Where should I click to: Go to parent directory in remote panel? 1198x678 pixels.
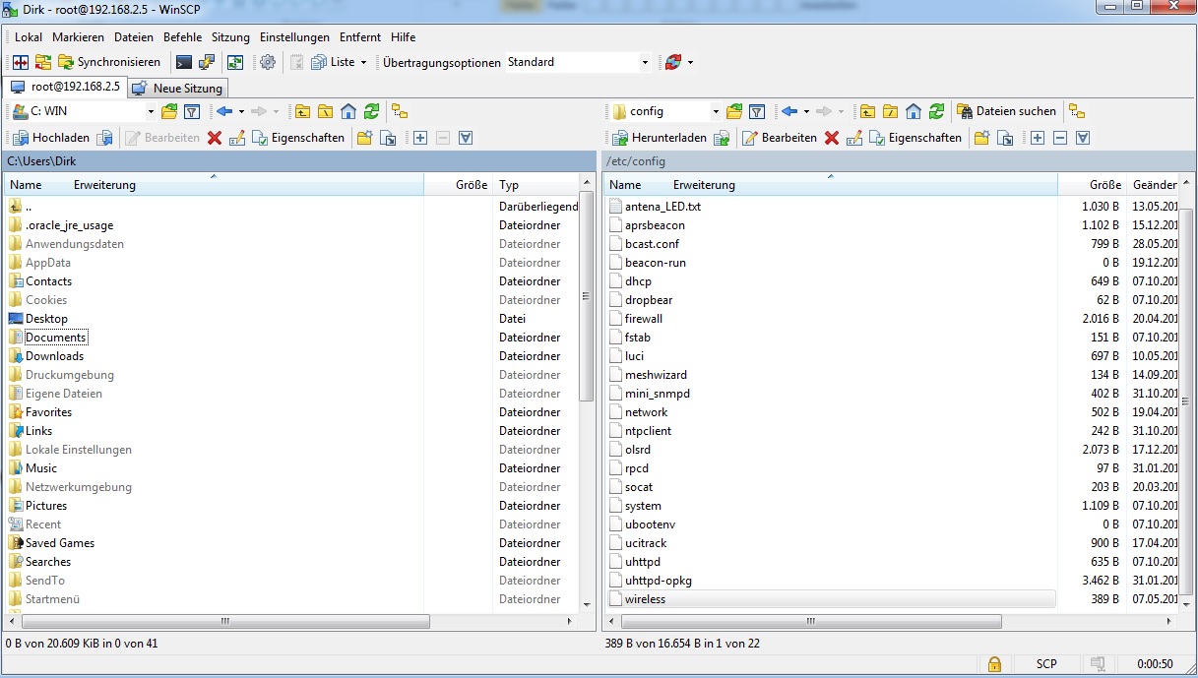(x=867, y=111)
